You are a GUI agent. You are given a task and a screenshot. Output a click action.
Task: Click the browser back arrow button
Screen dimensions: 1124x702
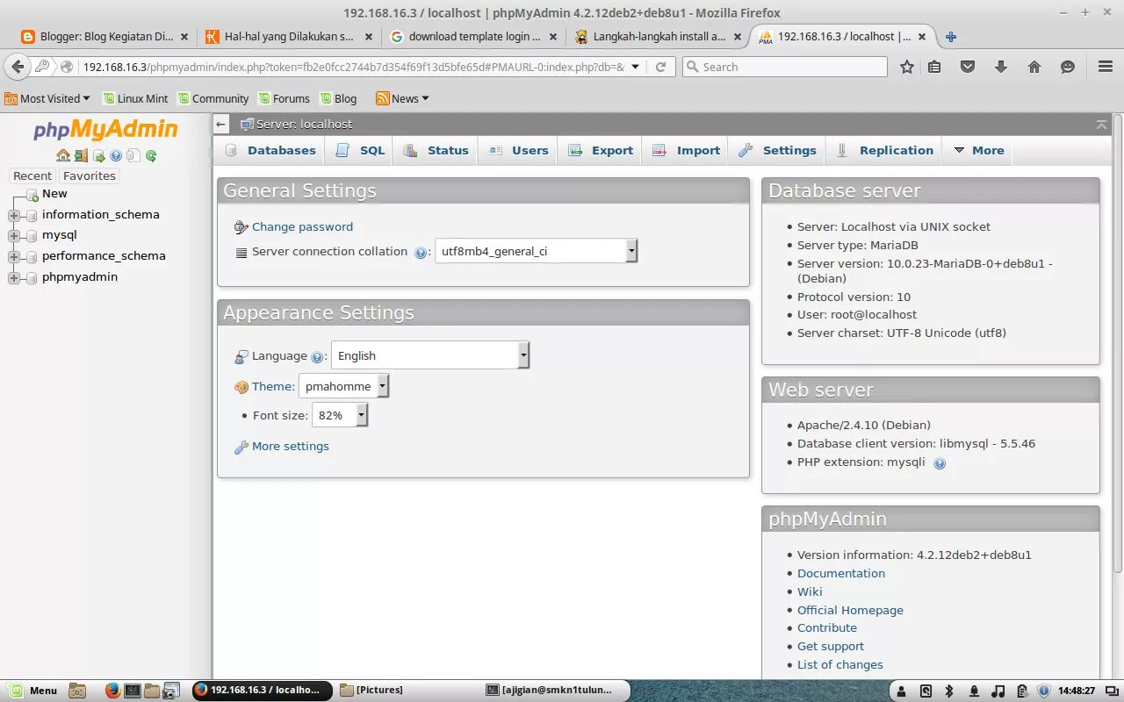(17, 67)
